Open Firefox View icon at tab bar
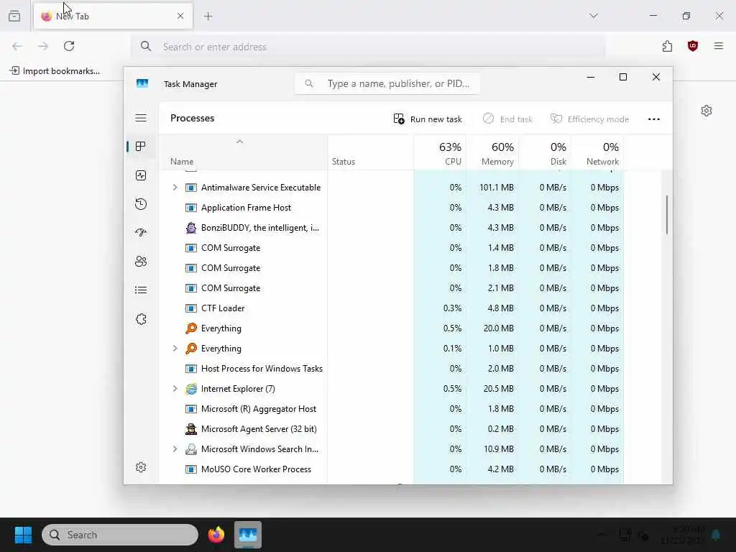The width and height of the screenshot is (736, 552). click(14, 16)
